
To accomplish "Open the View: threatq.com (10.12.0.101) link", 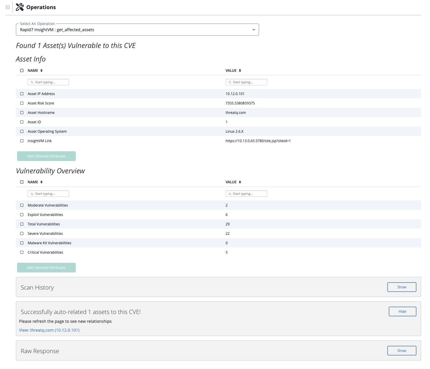I will [49, 330].
